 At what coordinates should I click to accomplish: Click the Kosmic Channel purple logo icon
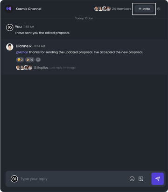(8, 9)
